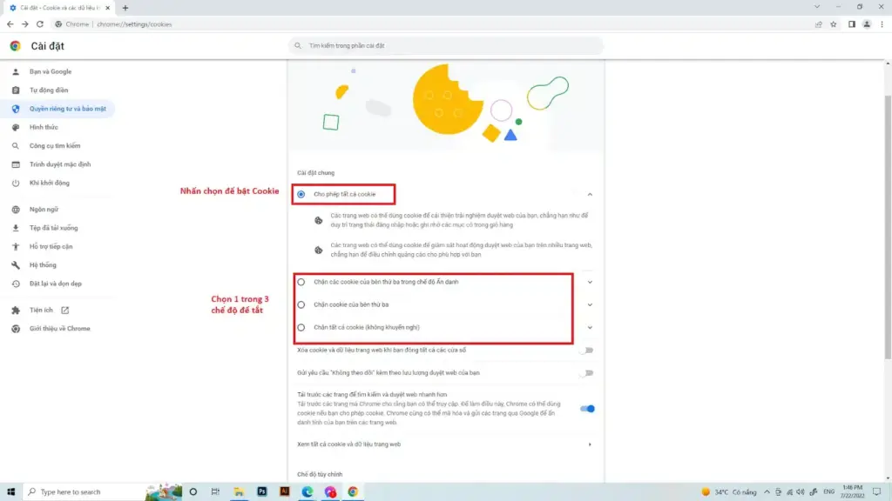This screenshot has width=892, height=501.
Task: Open the Chrome three-dot menu
Action: coord(882,24)
